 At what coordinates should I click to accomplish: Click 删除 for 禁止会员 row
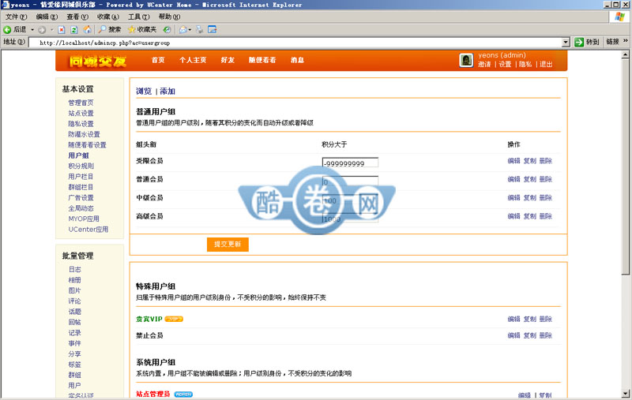[x=545, y=335]
